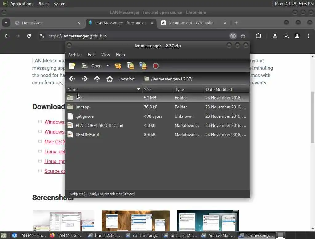Open the tab search dropdown in Chromium
The height and width of the screenshot is (239, 315).
(6, 23)
